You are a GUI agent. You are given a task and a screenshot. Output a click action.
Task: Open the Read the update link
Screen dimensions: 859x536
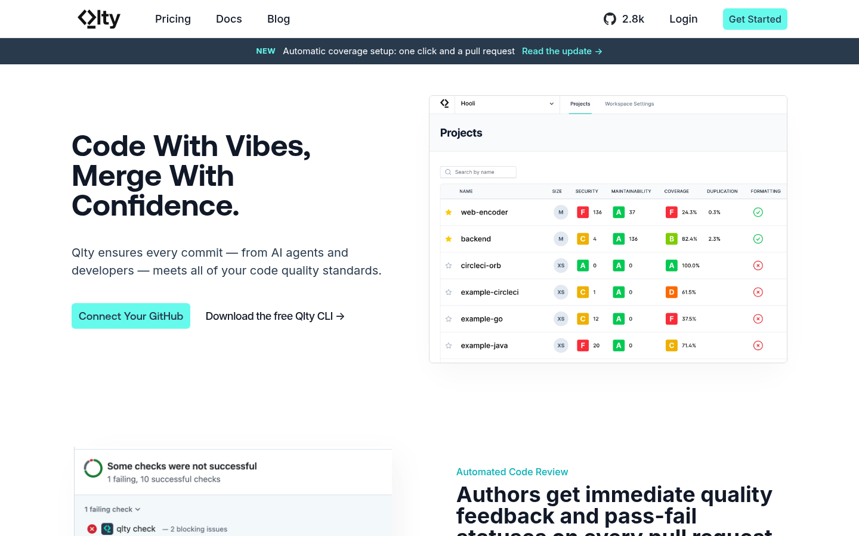click(x=562, y=51)
